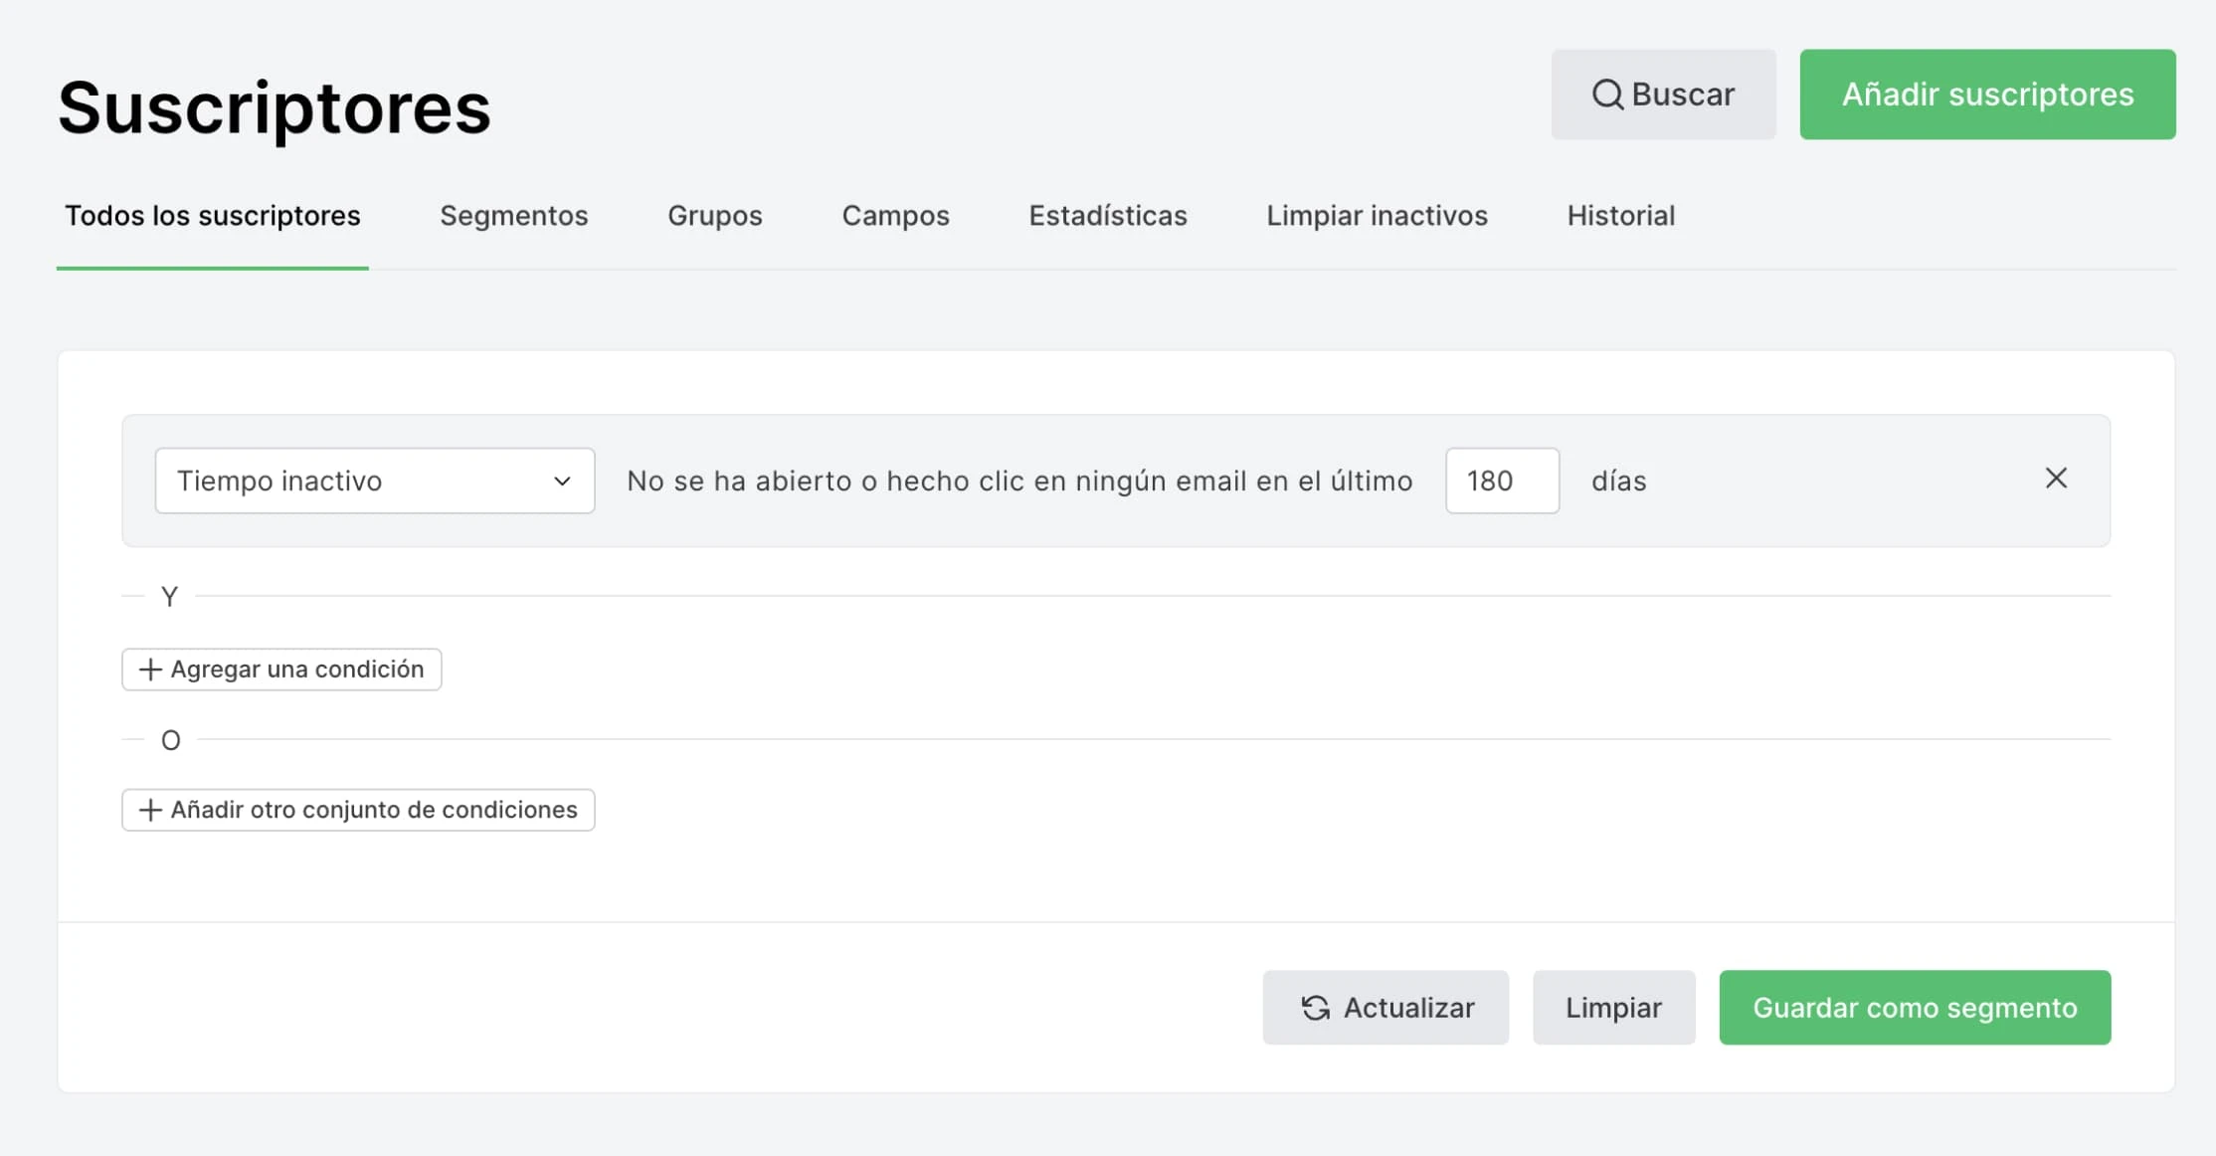Image resolution: width=2216 pixels, height=1156 pixels.
Task: Remove the condition with the X icon
Action: [2056, 479]
